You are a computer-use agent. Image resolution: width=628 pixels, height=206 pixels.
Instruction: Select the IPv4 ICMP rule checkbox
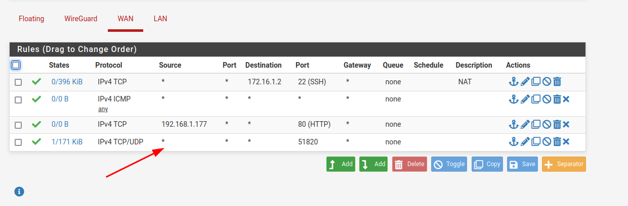[18, 100]
